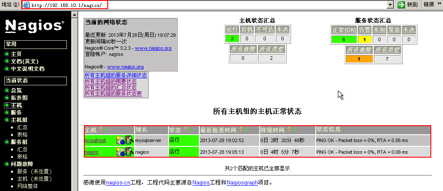Click service 所有类型 count 7
443x191 pixels.
(x=387, y=59)
